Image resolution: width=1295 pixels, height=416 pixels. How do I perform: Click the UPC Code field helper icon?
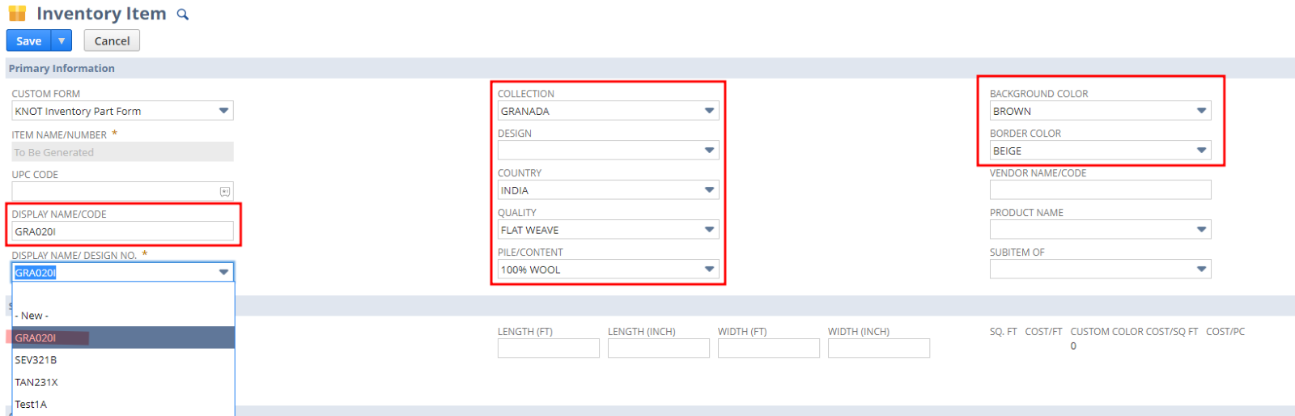(x=225, y=192)
